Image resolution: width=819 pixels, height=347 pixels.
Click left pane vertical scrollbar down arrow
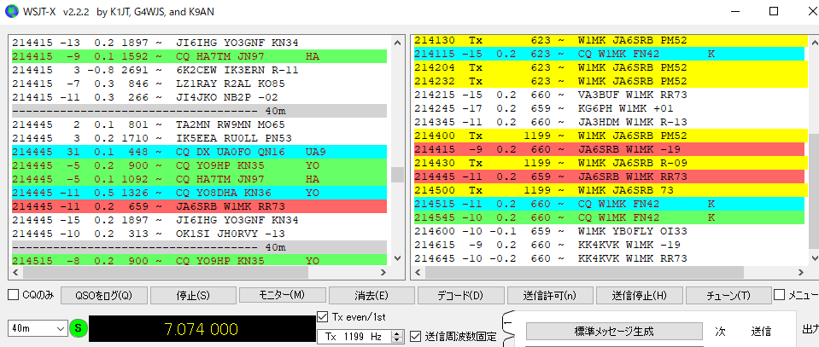[397, 257]
